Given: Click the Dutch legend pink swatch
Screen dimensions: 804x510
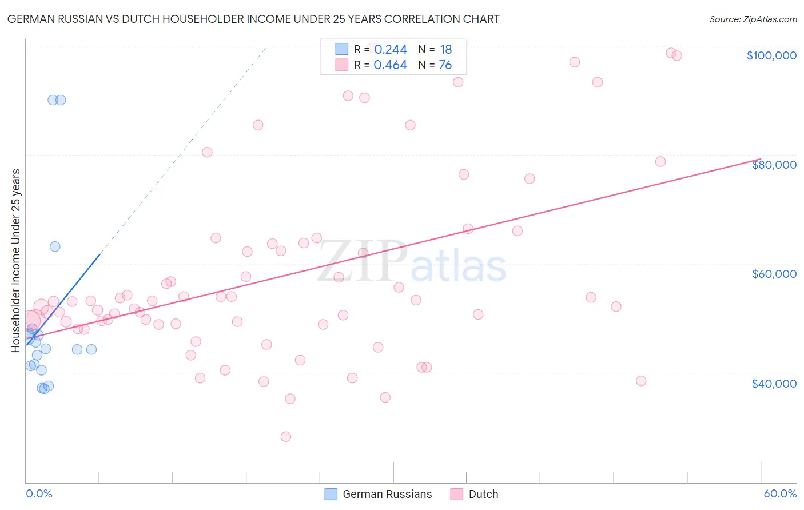Looking at the screenshot, I should pyautogui.click(x=456, y=494).
